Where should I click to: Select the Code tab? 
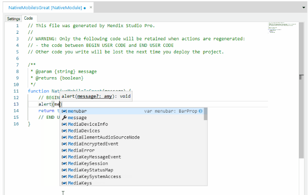coord(29,18)
